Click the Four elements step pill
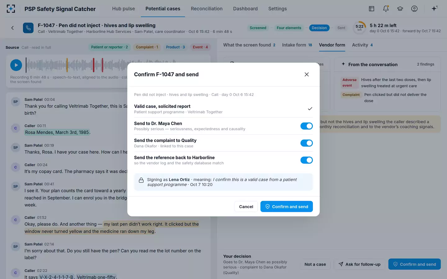This screenshot has width=447, height=279. click(289, 28)
